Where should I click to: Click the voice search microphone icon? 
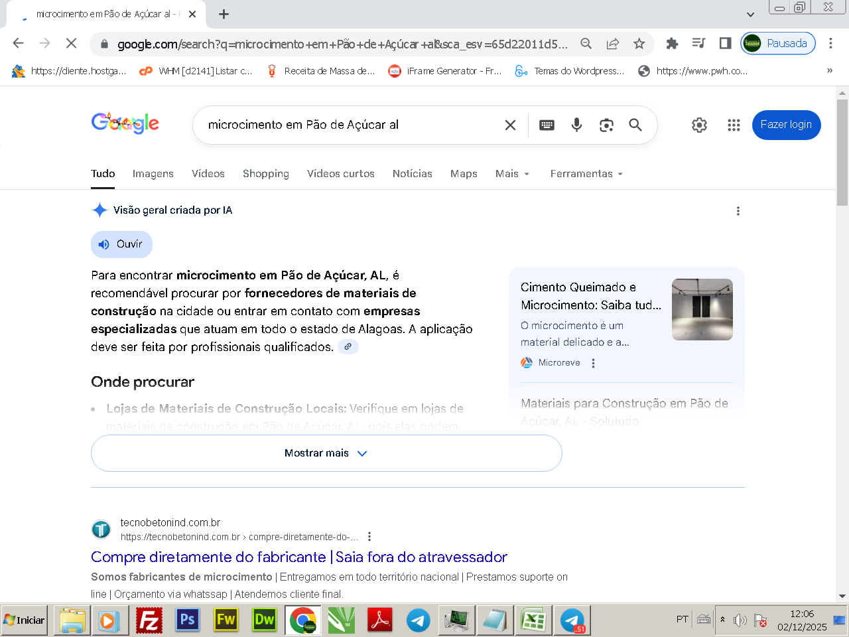point(576,125)
